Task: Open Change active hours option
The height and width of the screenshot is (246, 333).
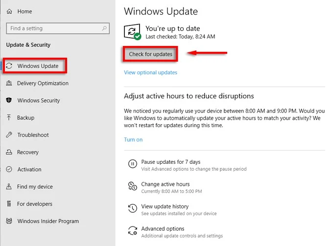Action: [166, 184]
